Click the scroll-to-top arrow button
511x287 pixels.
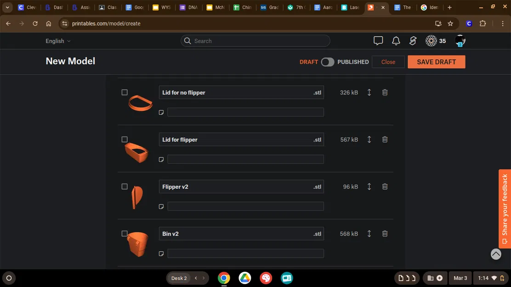pyautogui.click(x=496, y=254)
